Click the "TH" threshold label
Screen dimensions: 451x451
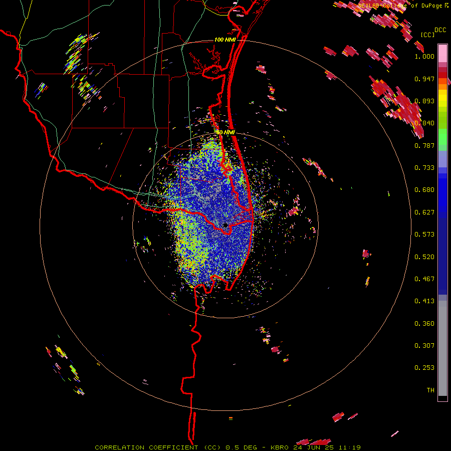(x=430, y=390)
